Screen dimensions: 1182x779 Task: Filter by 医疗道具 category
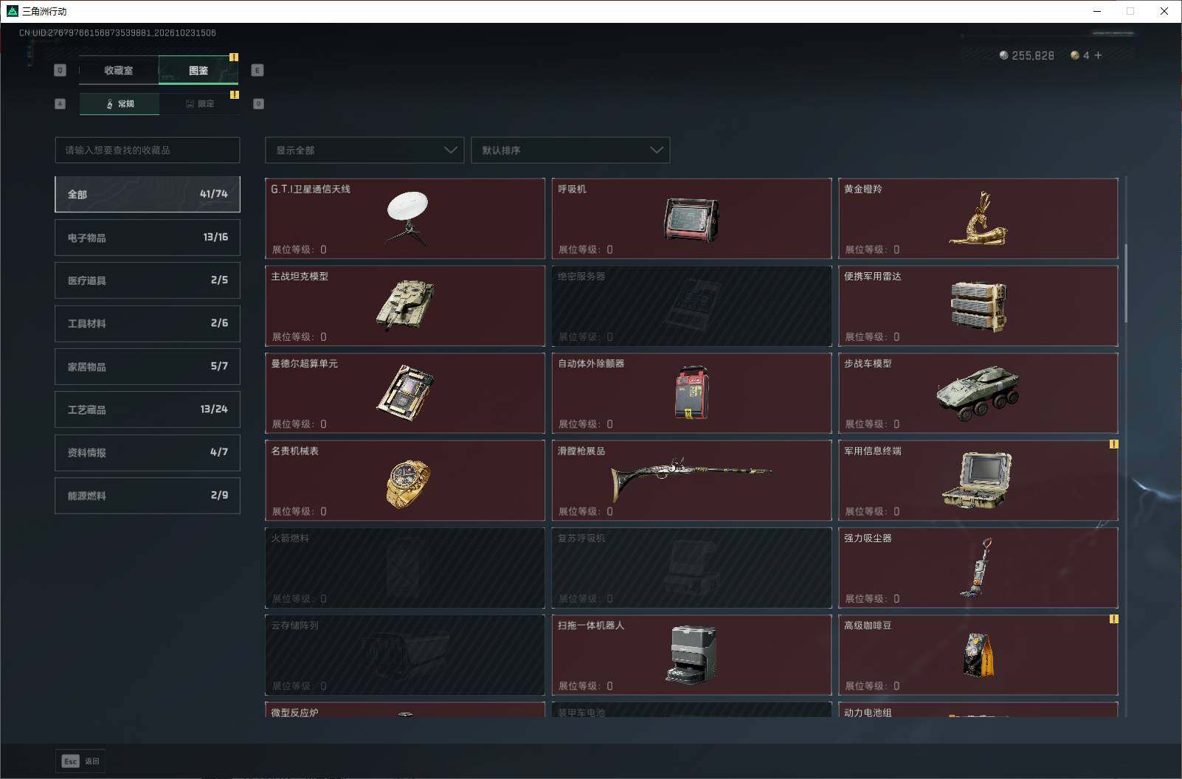click(148, 280)
